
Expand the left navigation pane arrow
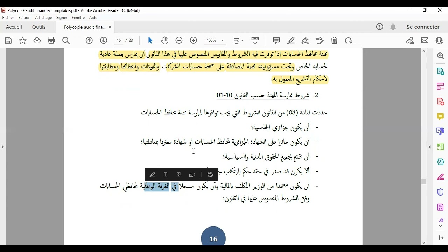[x=3, y=147]
